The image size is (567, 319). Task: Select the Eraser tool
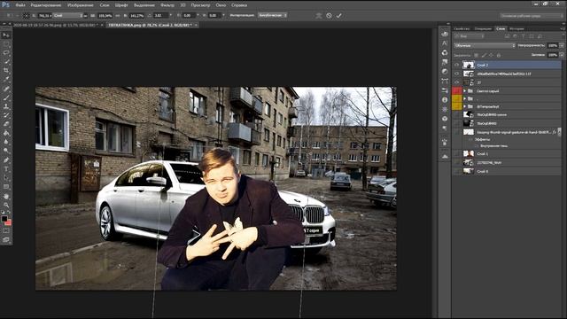coord(6,124)
